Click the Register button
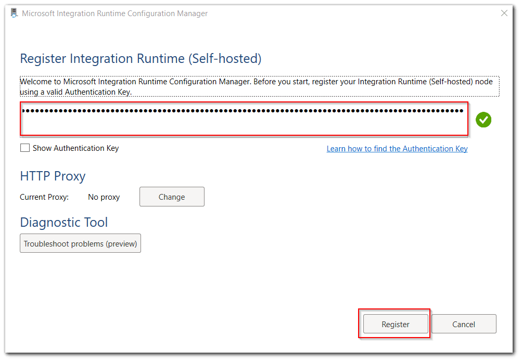The width and height of the screenshot is (522, 362). click(396, 324)
